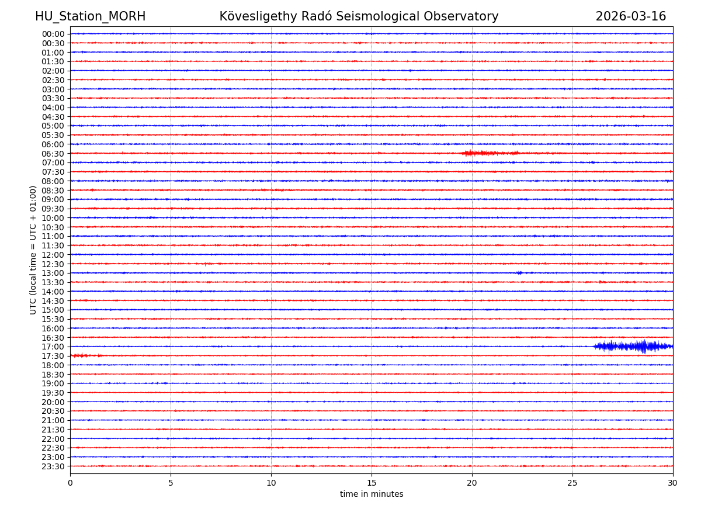Click the x-axis tick label 0
This screenshot has width=701, height=526.
tap(70, 483)
